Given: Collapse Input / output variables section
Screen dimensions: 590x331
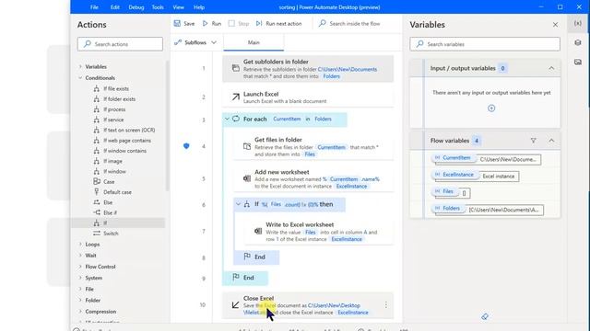Looking at the screenshot, I should tap(551, 68).
